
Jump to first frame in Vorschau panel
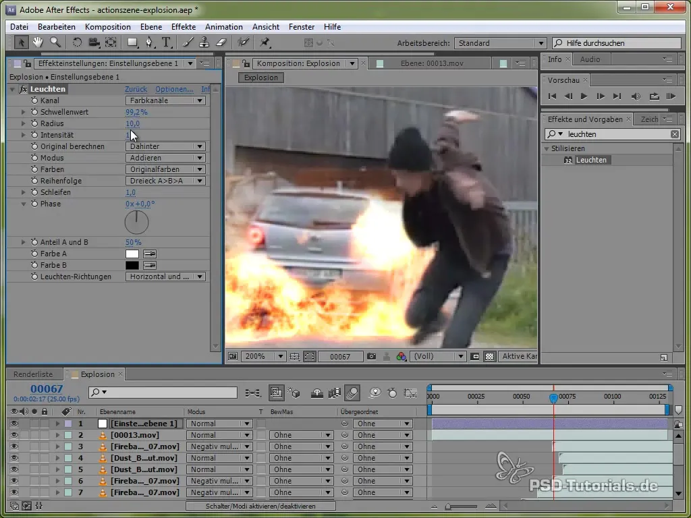552,96
